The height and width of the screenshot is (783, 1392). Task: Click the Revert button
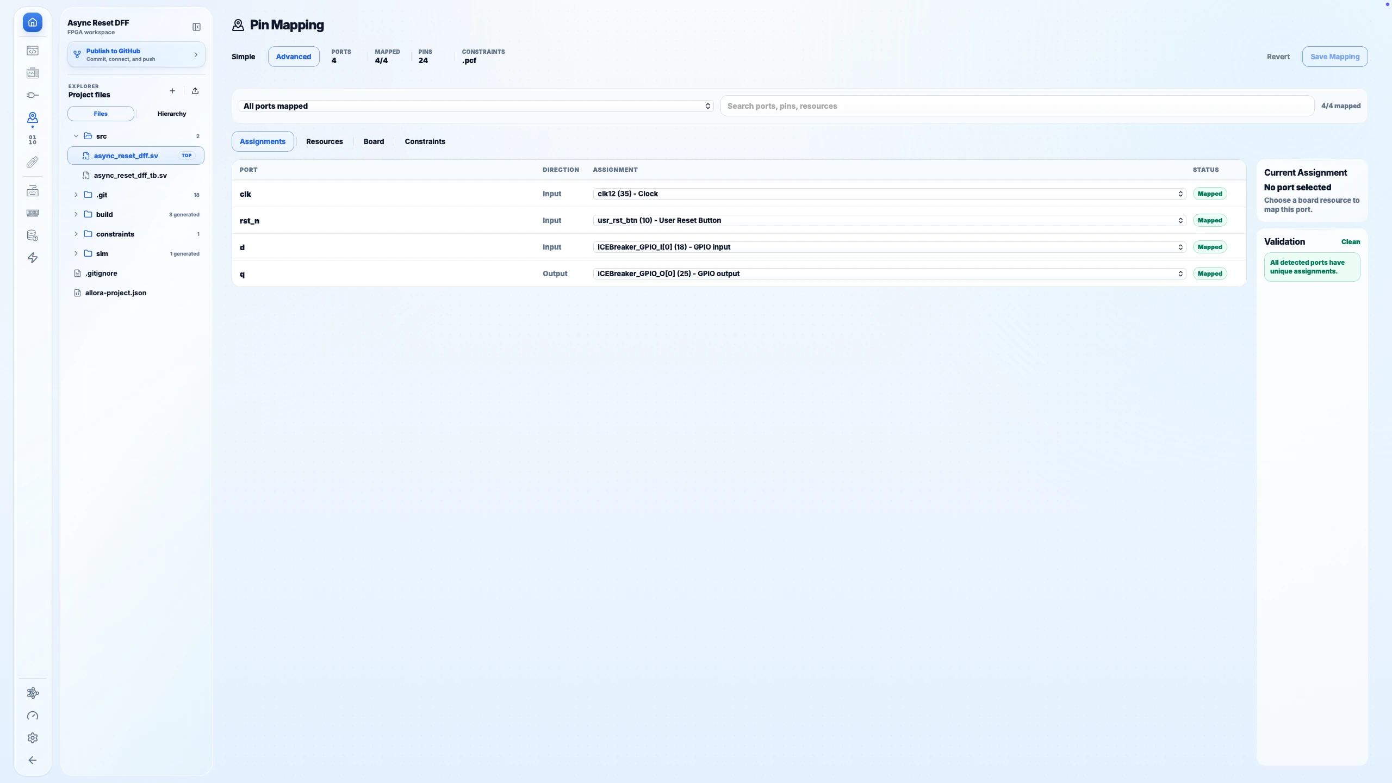pyautogui.click(x=1278, y=57)
